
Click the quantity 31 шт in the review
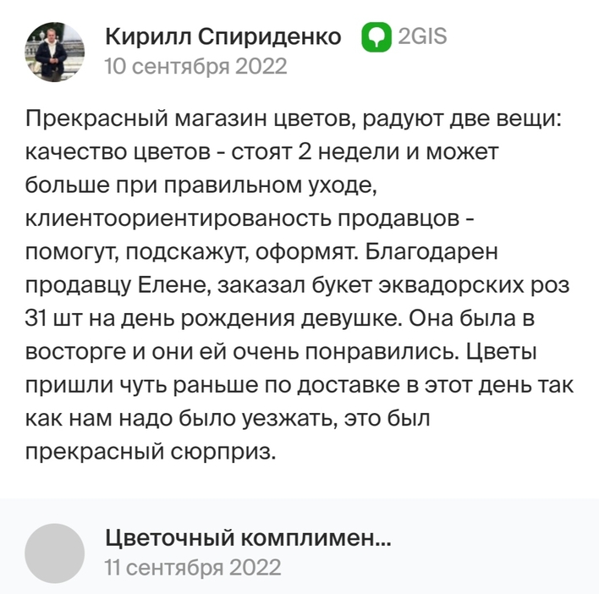point(53,319)
